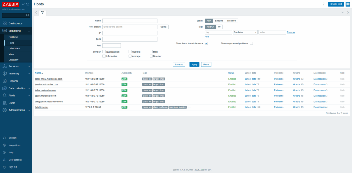Sort table by Name column

point(39,73)
